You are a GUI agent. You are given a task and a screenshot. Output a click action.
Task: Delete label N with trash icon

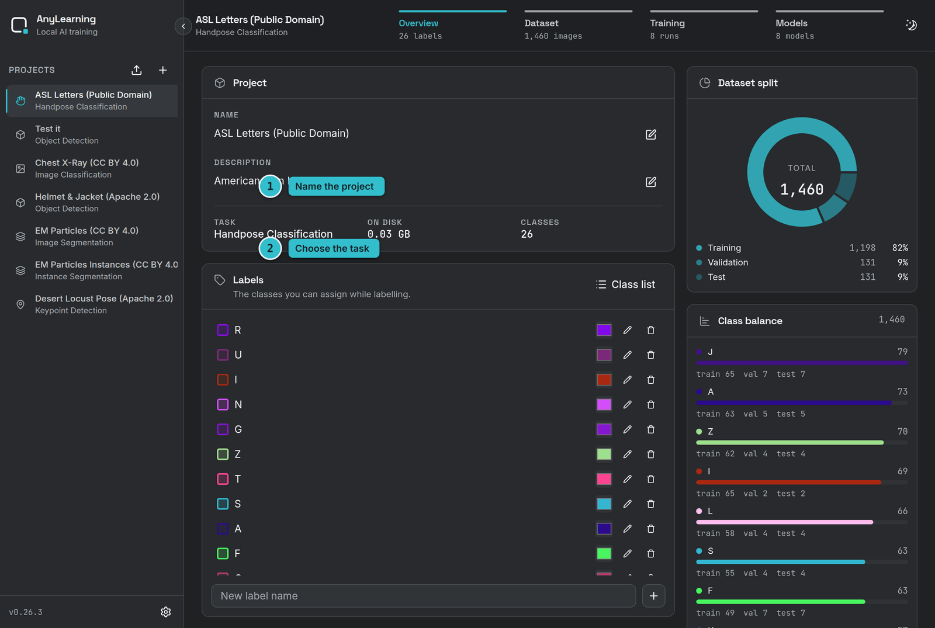(x=651, y=404)
